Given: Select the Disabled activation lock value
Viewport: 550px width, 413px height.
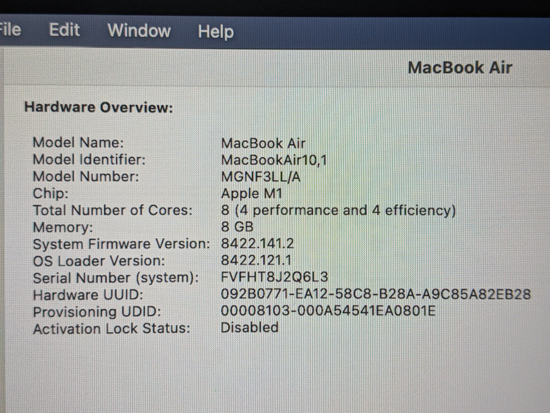Looking at the screenshot, I should [249, 327].
